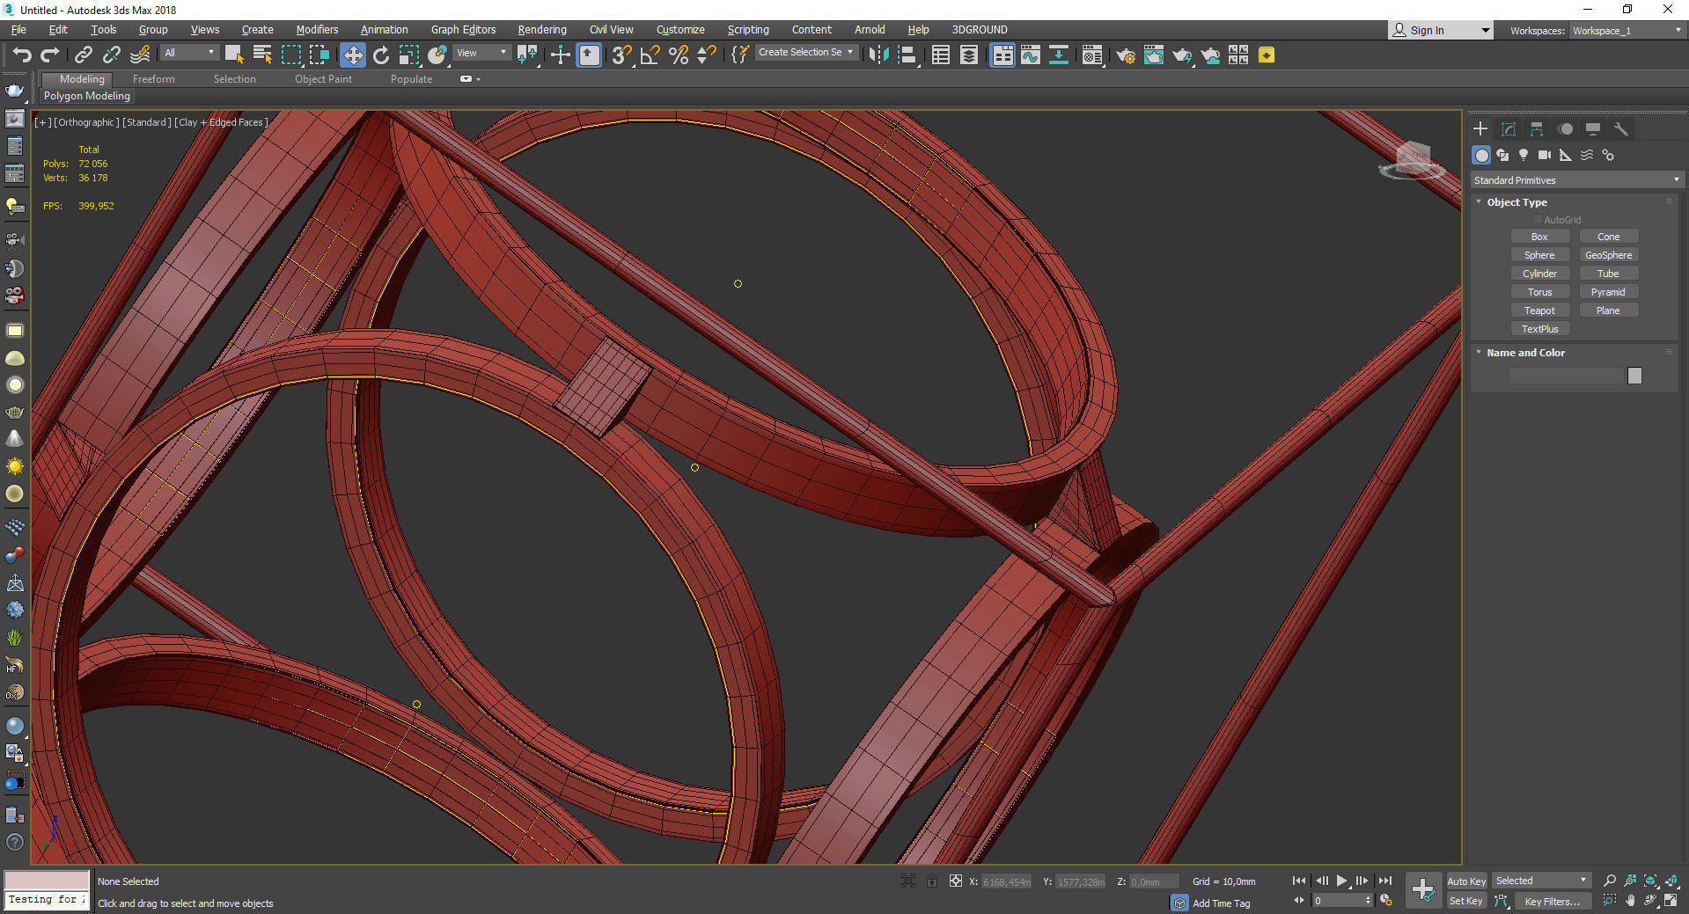Click the Cylinder primitive button
The width and height of the screenshot is (1689, 914).
pos(1539,274)
